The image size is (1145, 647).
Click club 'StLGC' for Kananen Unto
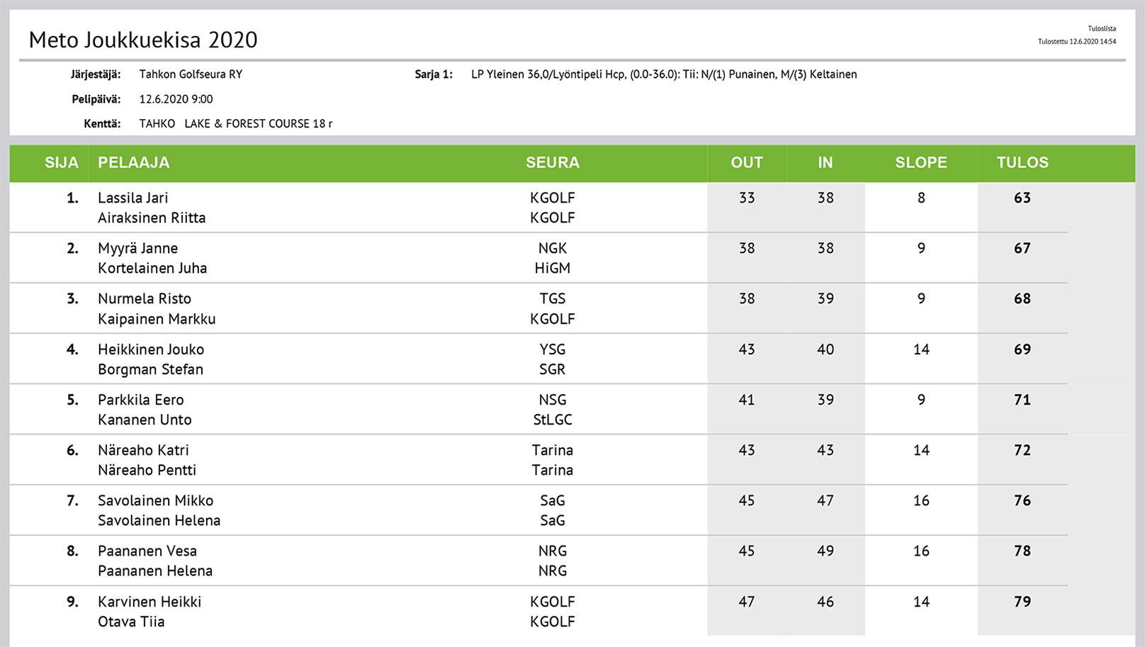(x=553, y=420)
